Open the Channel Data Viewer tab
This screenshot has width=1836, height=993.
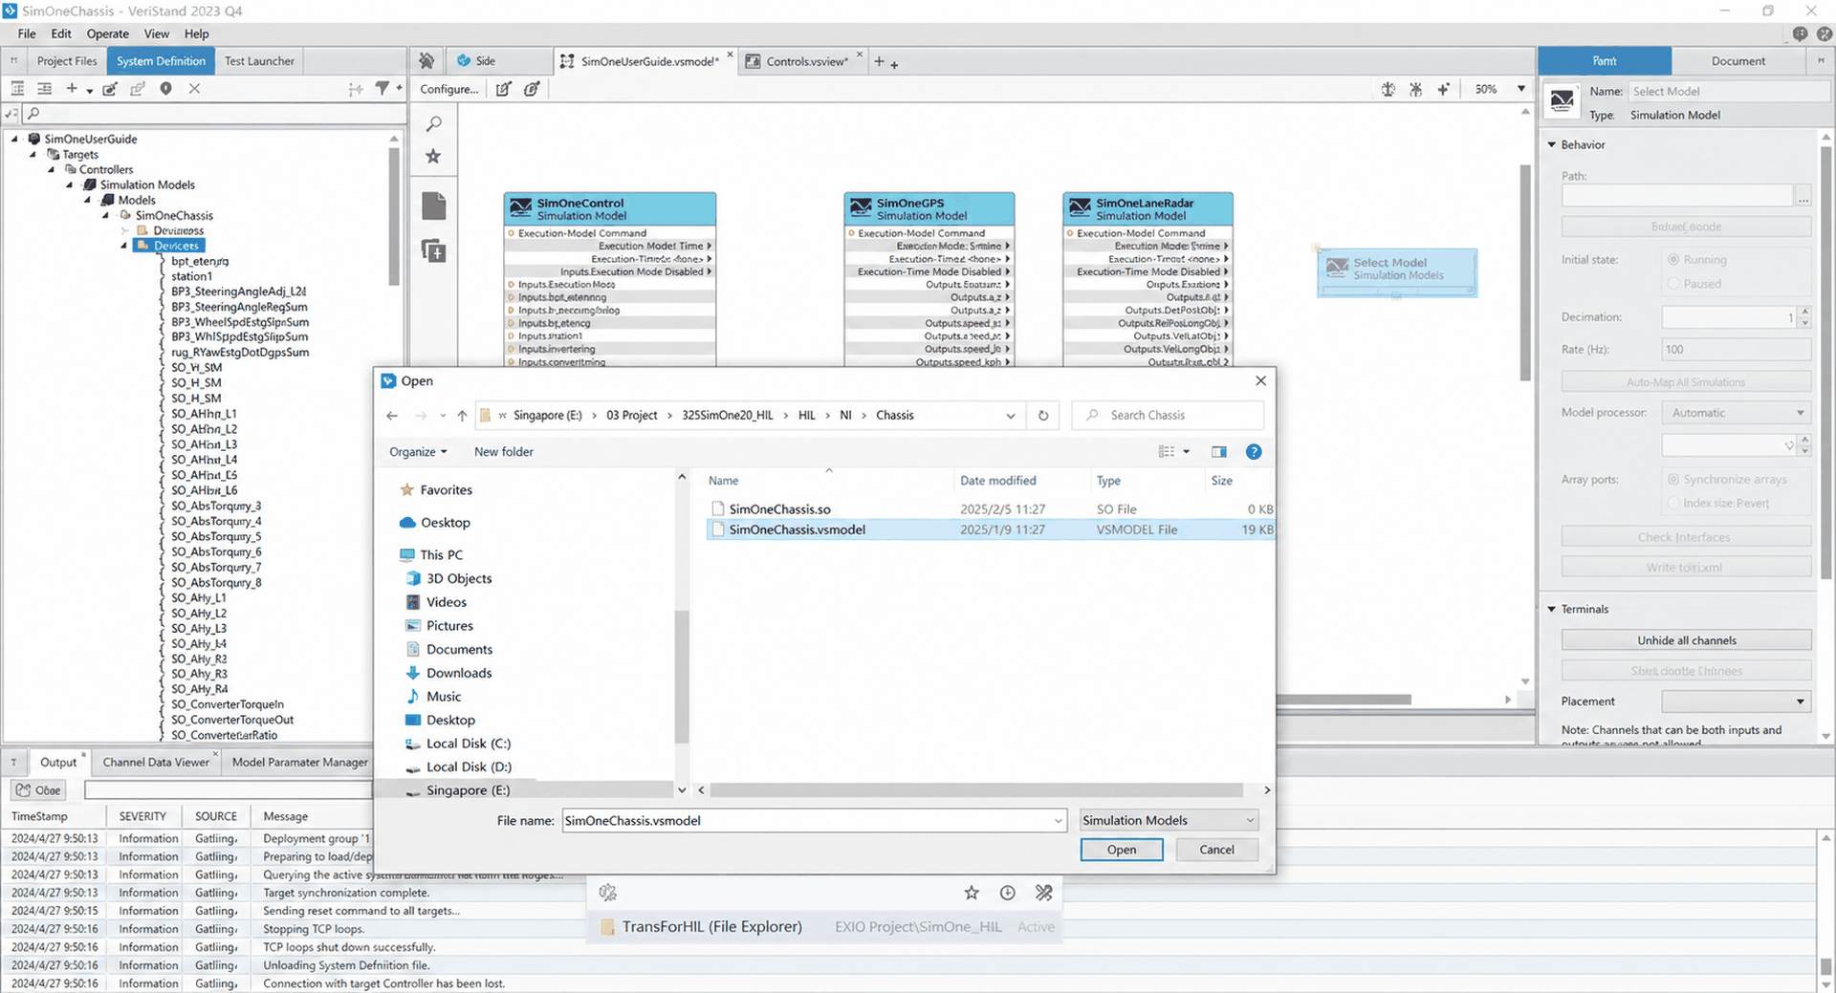(x=156, y=762)
